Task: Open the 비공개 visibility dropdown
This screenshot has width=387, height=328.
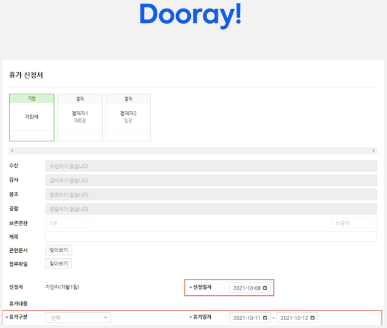Action: (354, 223)
